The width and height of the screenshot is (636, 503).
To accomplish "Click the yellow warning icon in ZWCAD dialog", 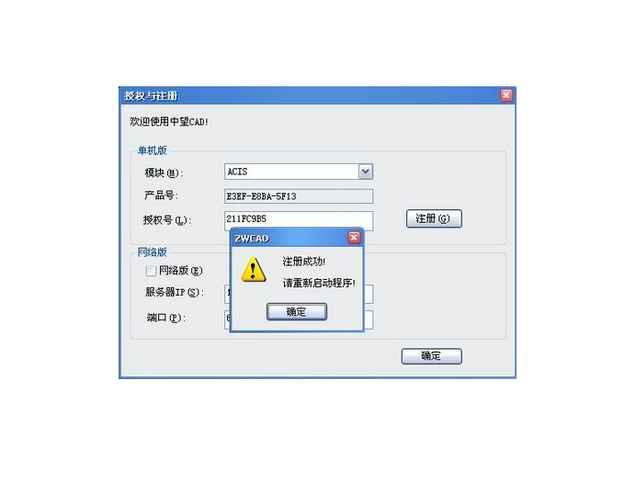I will point(253,270).
